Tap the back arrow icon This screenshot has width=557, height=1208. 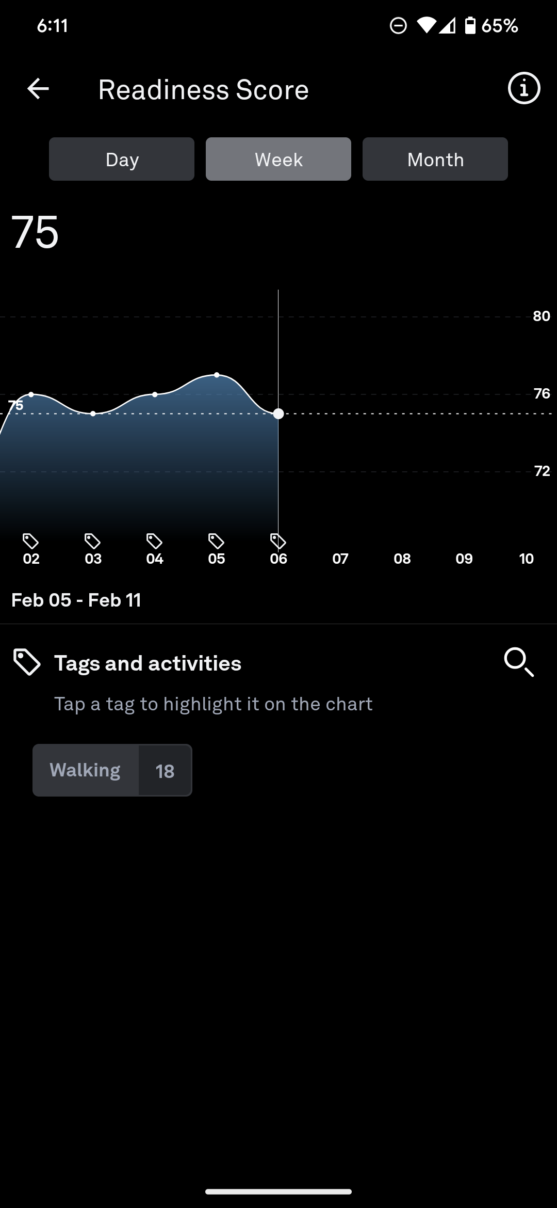click(38, 89)
